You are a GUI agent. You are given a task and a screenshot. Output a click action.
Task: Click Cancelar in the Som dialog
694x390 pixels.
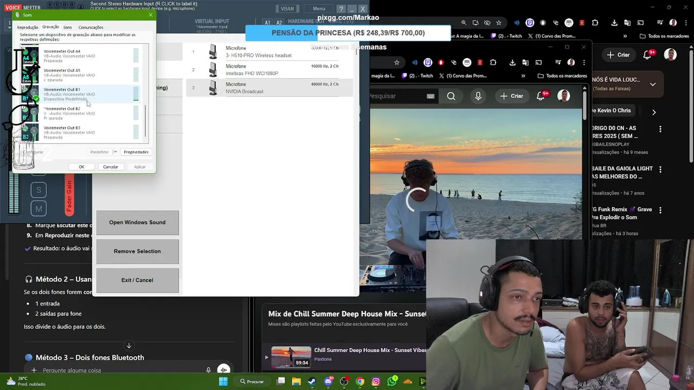(x=111, y=167)
